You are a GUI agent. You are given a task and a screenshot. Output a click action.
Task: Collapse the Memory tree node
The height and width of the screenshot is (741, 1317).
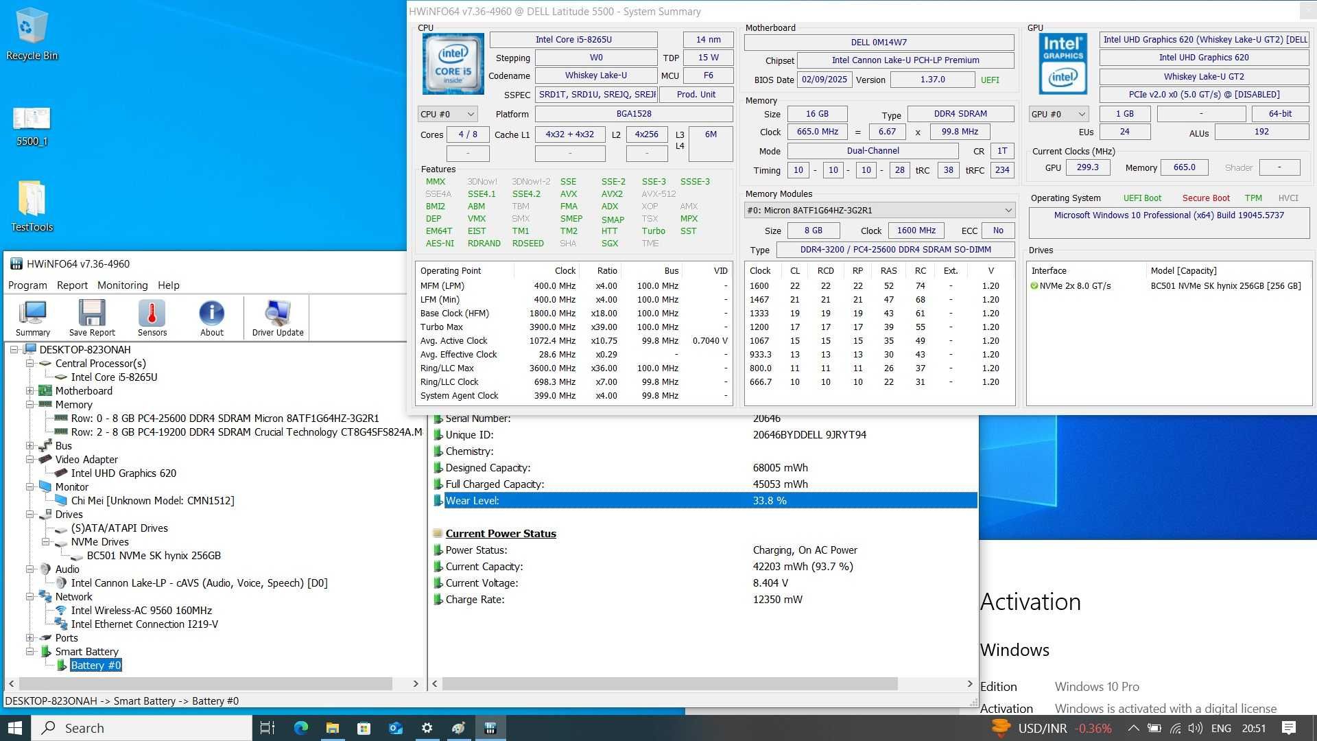(30, 404)
